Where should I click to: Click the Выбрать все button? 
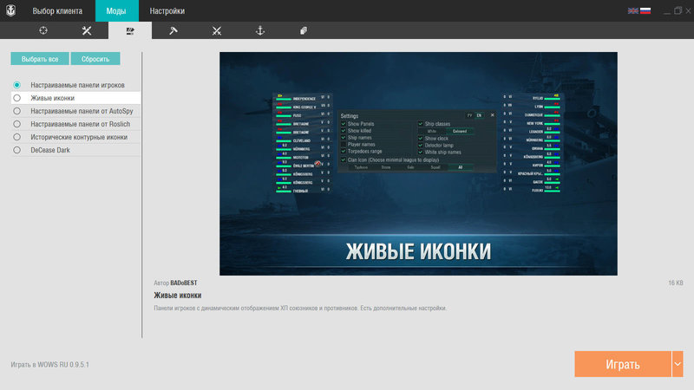[40, 59]
